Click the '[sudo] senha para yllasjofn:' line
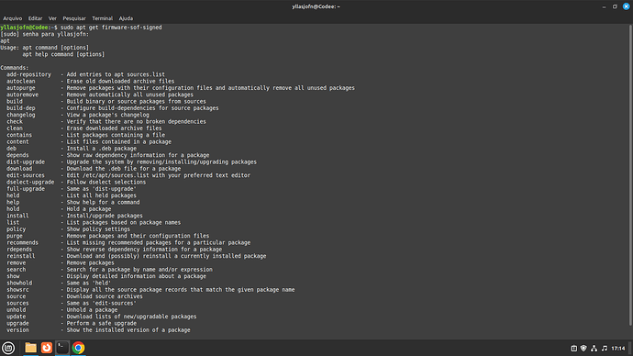Viewport: 633px width, 356px height. pos(44,34)
